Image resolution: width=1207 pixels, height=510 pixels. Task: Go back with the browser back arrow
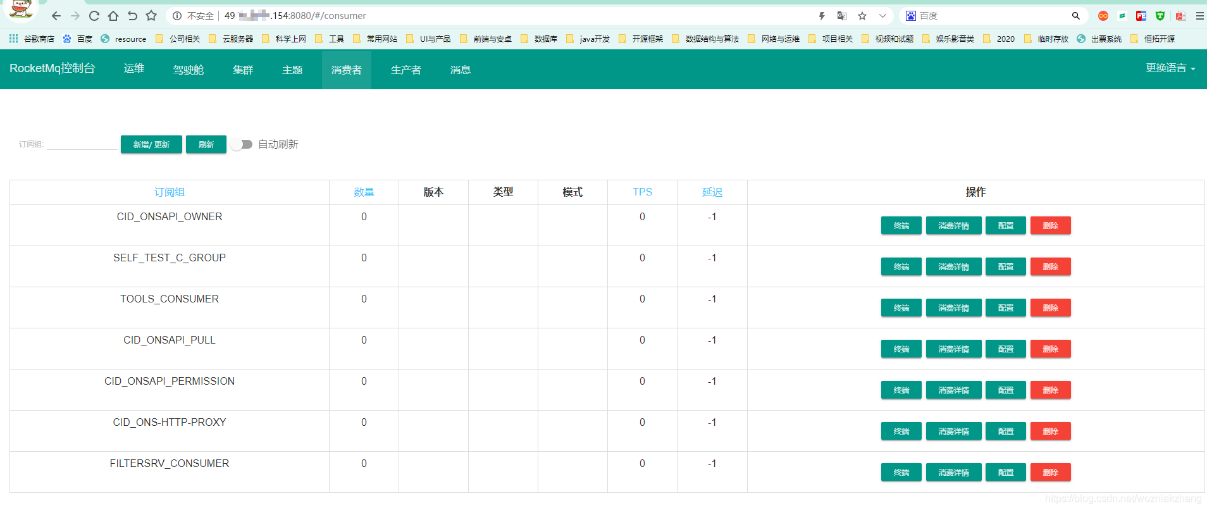click(56, 16)
